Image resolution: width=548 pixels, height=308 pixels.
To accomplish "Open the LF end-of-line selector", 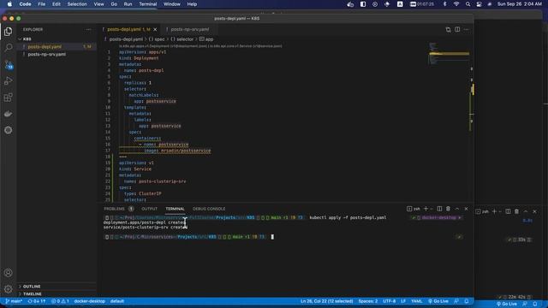I will [x=403, y=301].
